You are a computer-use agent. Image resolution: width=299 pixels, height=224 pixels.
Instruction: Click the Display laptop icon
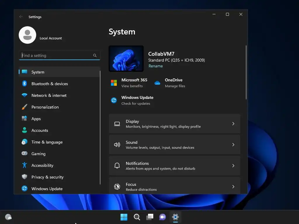(117, 124)
